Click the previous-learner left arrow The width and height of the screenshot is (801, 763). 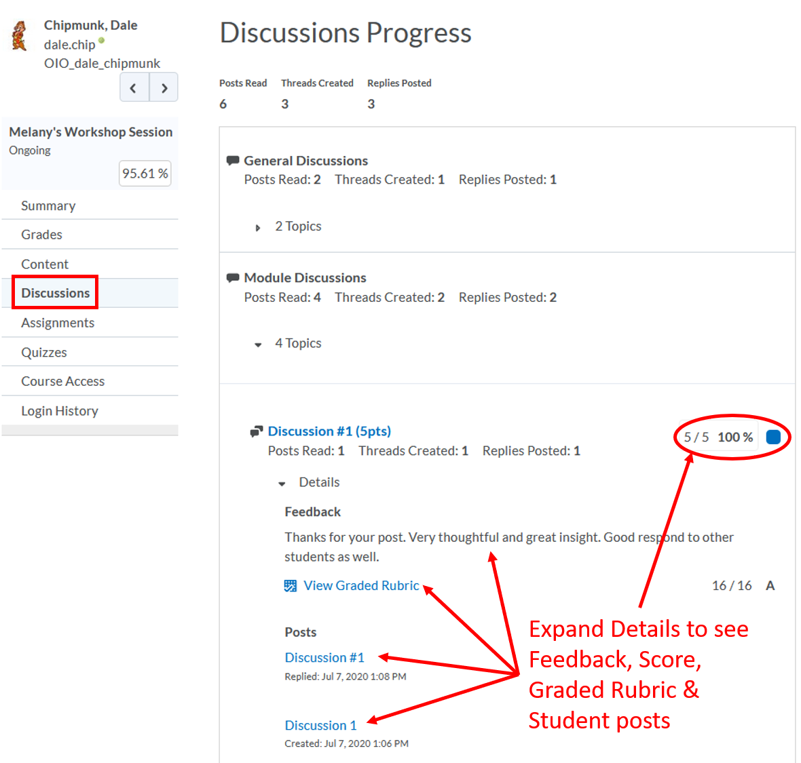coord(134,87)
